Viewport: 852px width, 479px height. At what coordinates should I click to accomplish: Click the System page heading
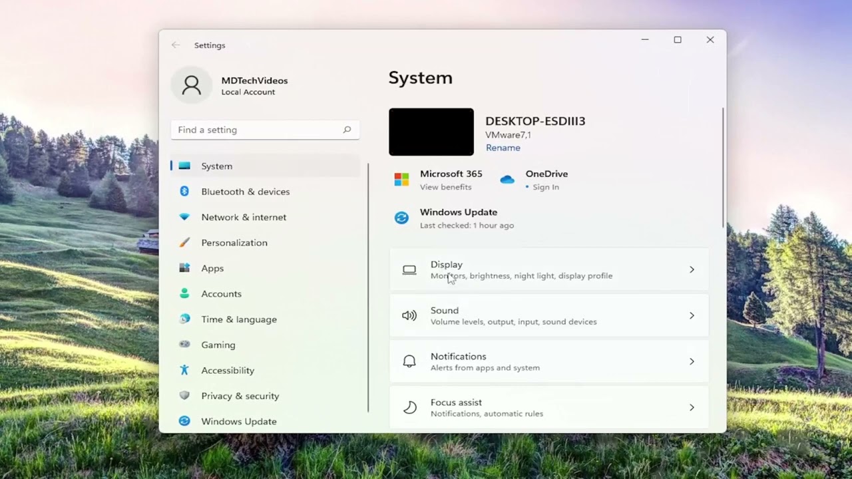coord(421,78)
